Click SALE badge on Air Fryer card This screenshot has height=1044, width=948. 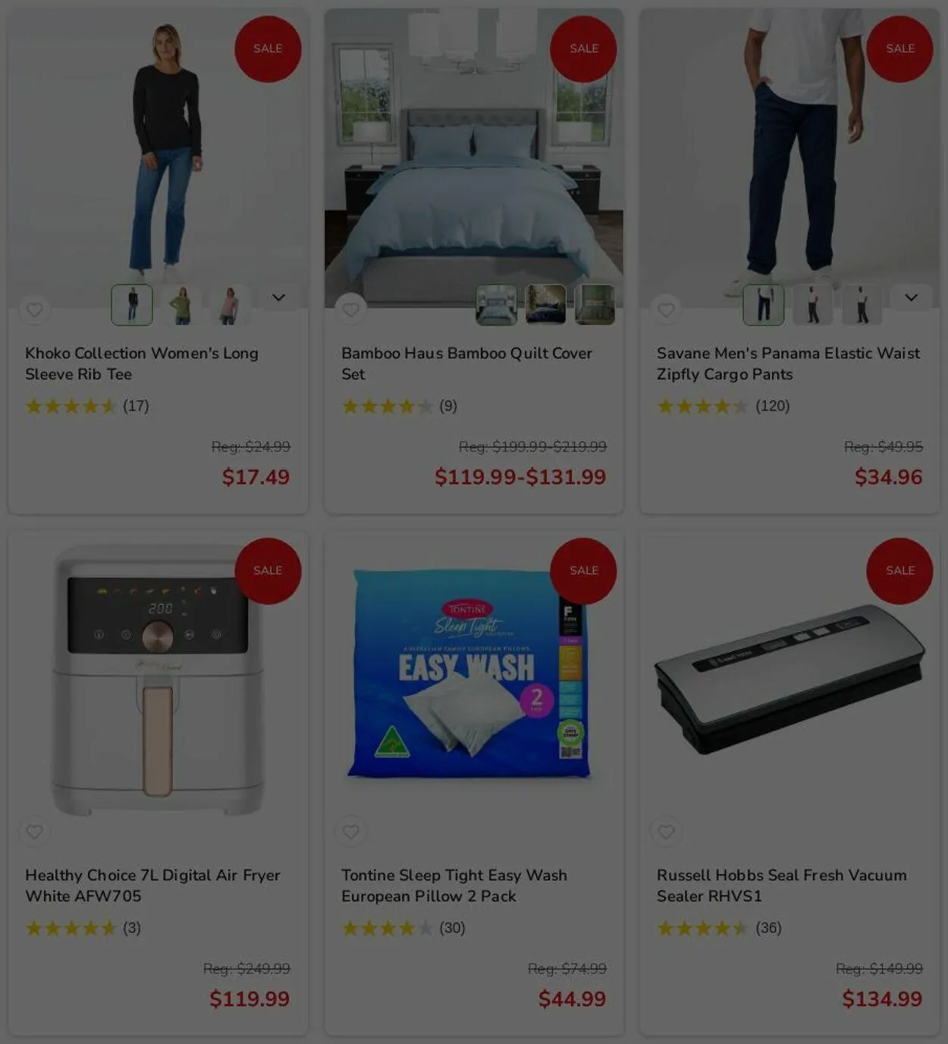click(x=268, y=571)
